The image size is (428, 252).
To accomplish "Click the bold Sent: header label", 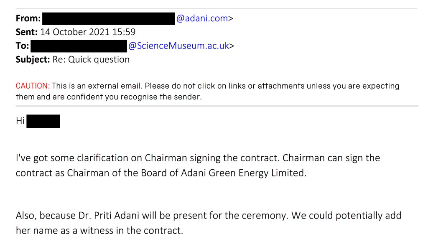I will tap(27, 32).
